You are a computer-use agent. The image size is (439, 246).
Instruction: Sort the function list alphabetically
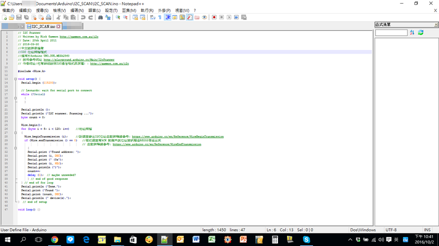coord(412,32)
